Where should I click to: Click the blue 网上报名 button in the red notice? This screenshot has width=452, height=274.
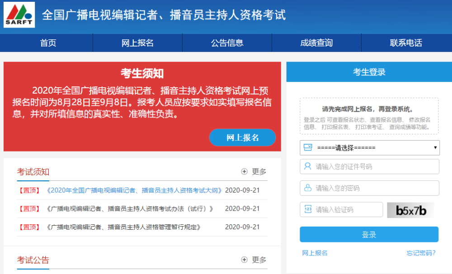tap(242, 137)
